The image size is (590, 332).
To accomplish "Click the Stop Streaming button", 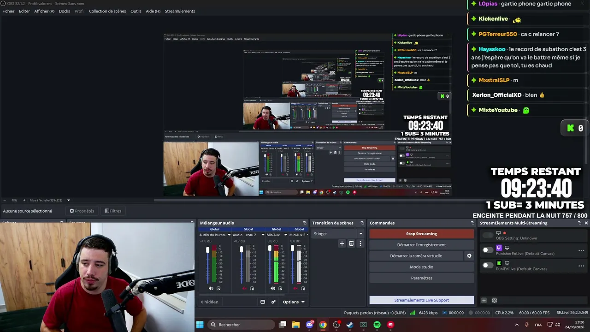I will tap(422, 234).
